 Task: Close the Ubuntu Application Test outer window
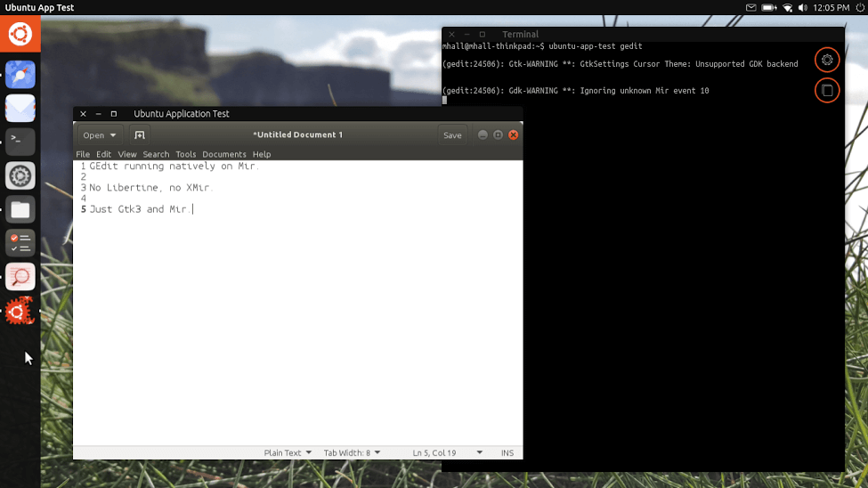click(83, 114)
